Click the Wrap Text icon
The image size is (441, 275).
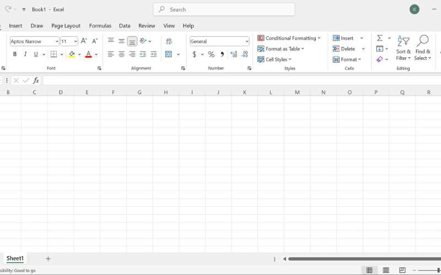point(169,41)
